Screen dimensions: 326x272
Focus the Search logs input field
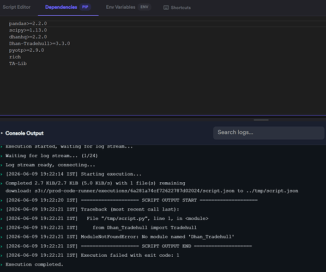(x=269, y=133)
